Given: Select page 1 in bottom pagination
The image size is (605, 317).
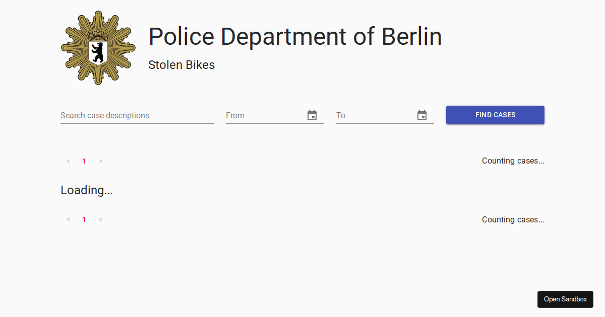Looking at the screenshot, I should point(84,220).
